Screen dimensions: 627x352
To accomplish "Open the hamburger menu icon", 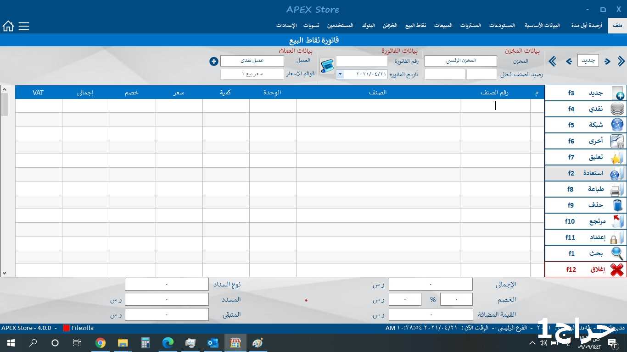I will pyautogui.click(x=24, y=26).
